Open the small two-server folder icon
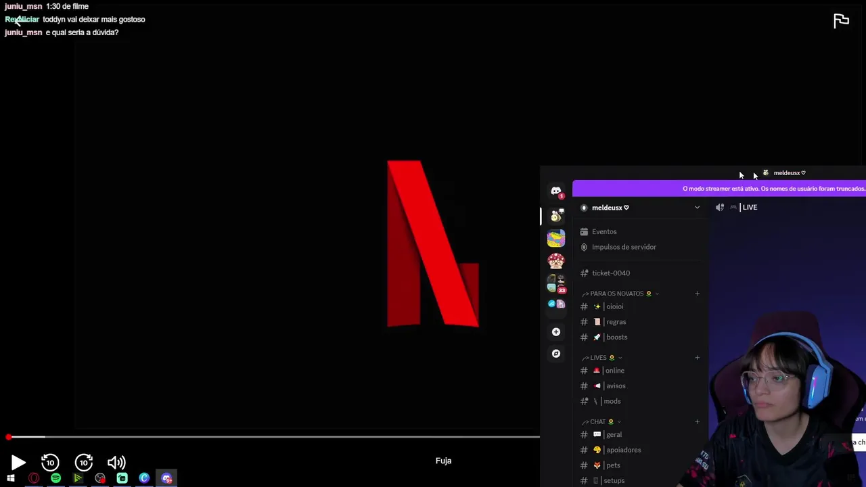Image resolution: width=866 pixels, height=487 pixels. click(x=556, y=304)
